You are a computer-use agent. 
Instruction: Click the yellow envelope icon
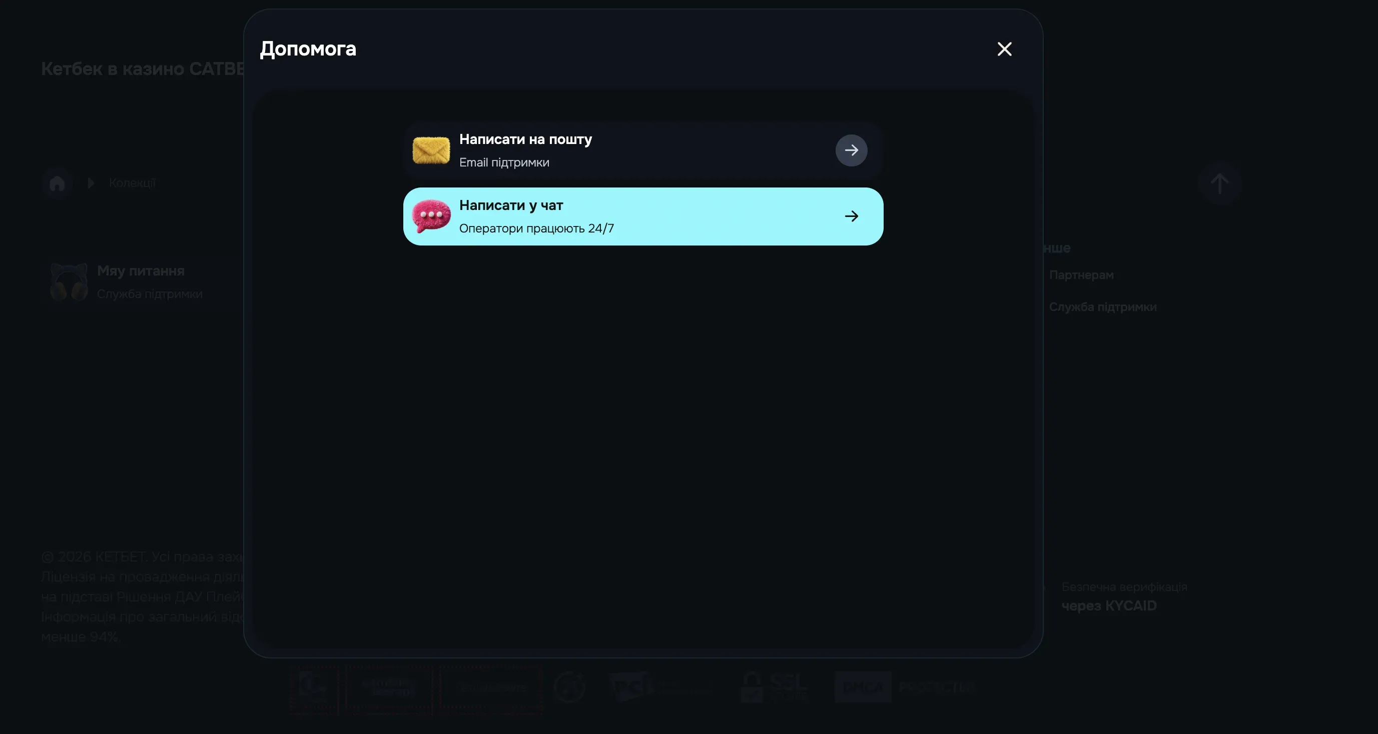(431, 150)
